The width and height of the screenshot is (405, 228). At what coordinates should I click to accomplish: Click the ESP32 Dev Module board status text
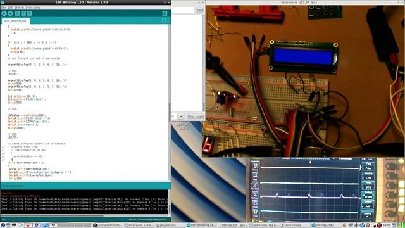147,220
